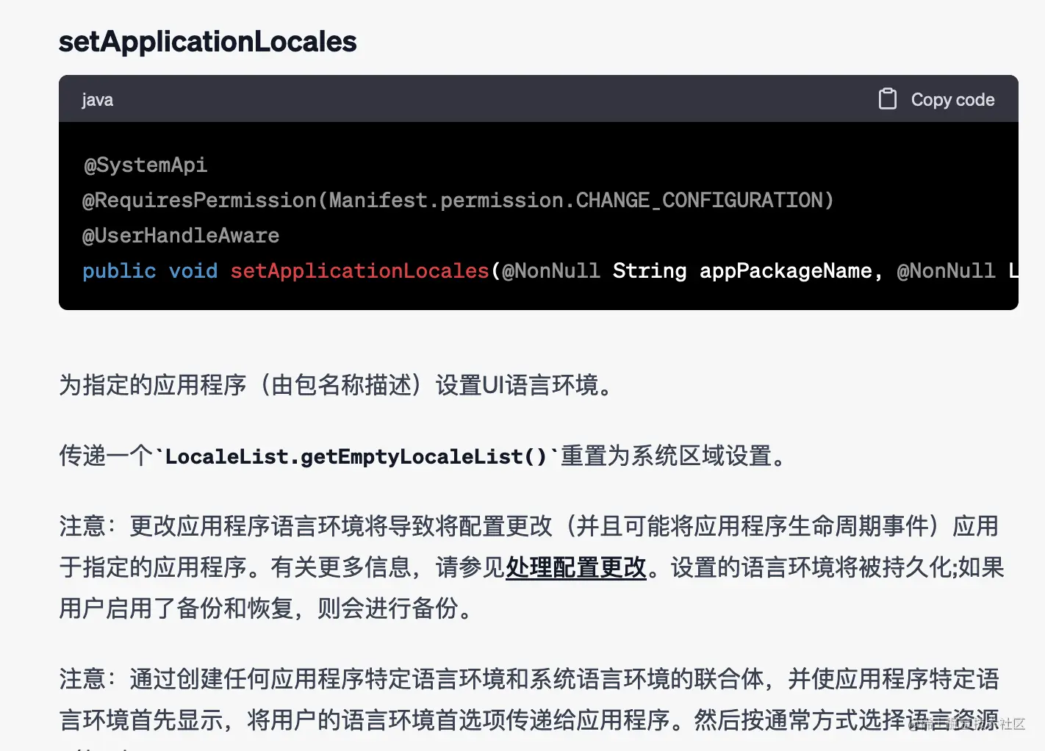Viewport: 1045px width, 751px height.
Task: Click the @UserHandleAware annotation line
Action: coord(181,236)
